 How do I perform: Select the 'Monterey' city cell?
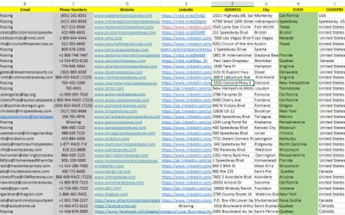[x=266, y=16]
